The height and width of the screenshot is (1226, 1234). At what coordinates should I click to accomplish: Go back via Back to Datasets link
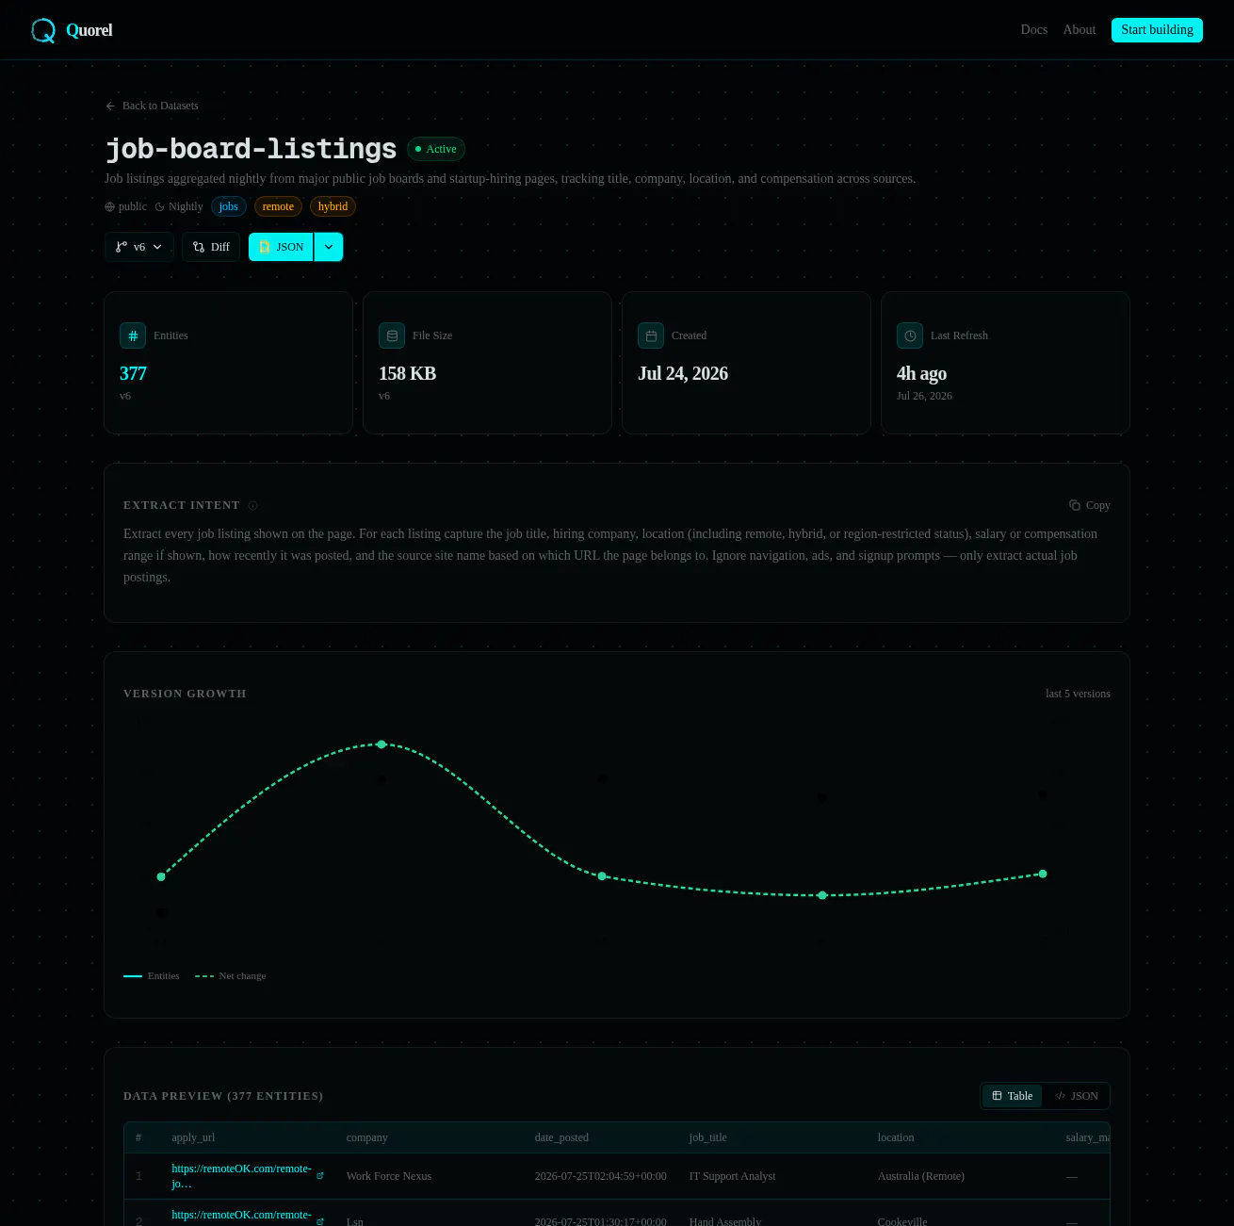[152, 106]
